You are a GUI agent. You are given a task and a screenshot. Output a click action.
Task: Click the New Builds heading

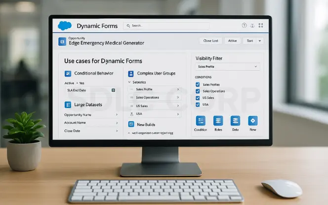[x=146, y=124]
